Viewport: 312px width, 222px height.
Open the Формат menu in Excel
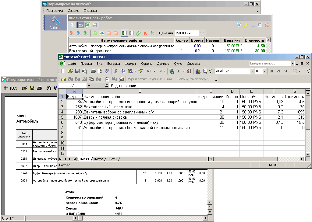pyautogui.click(x=130, y=64)
